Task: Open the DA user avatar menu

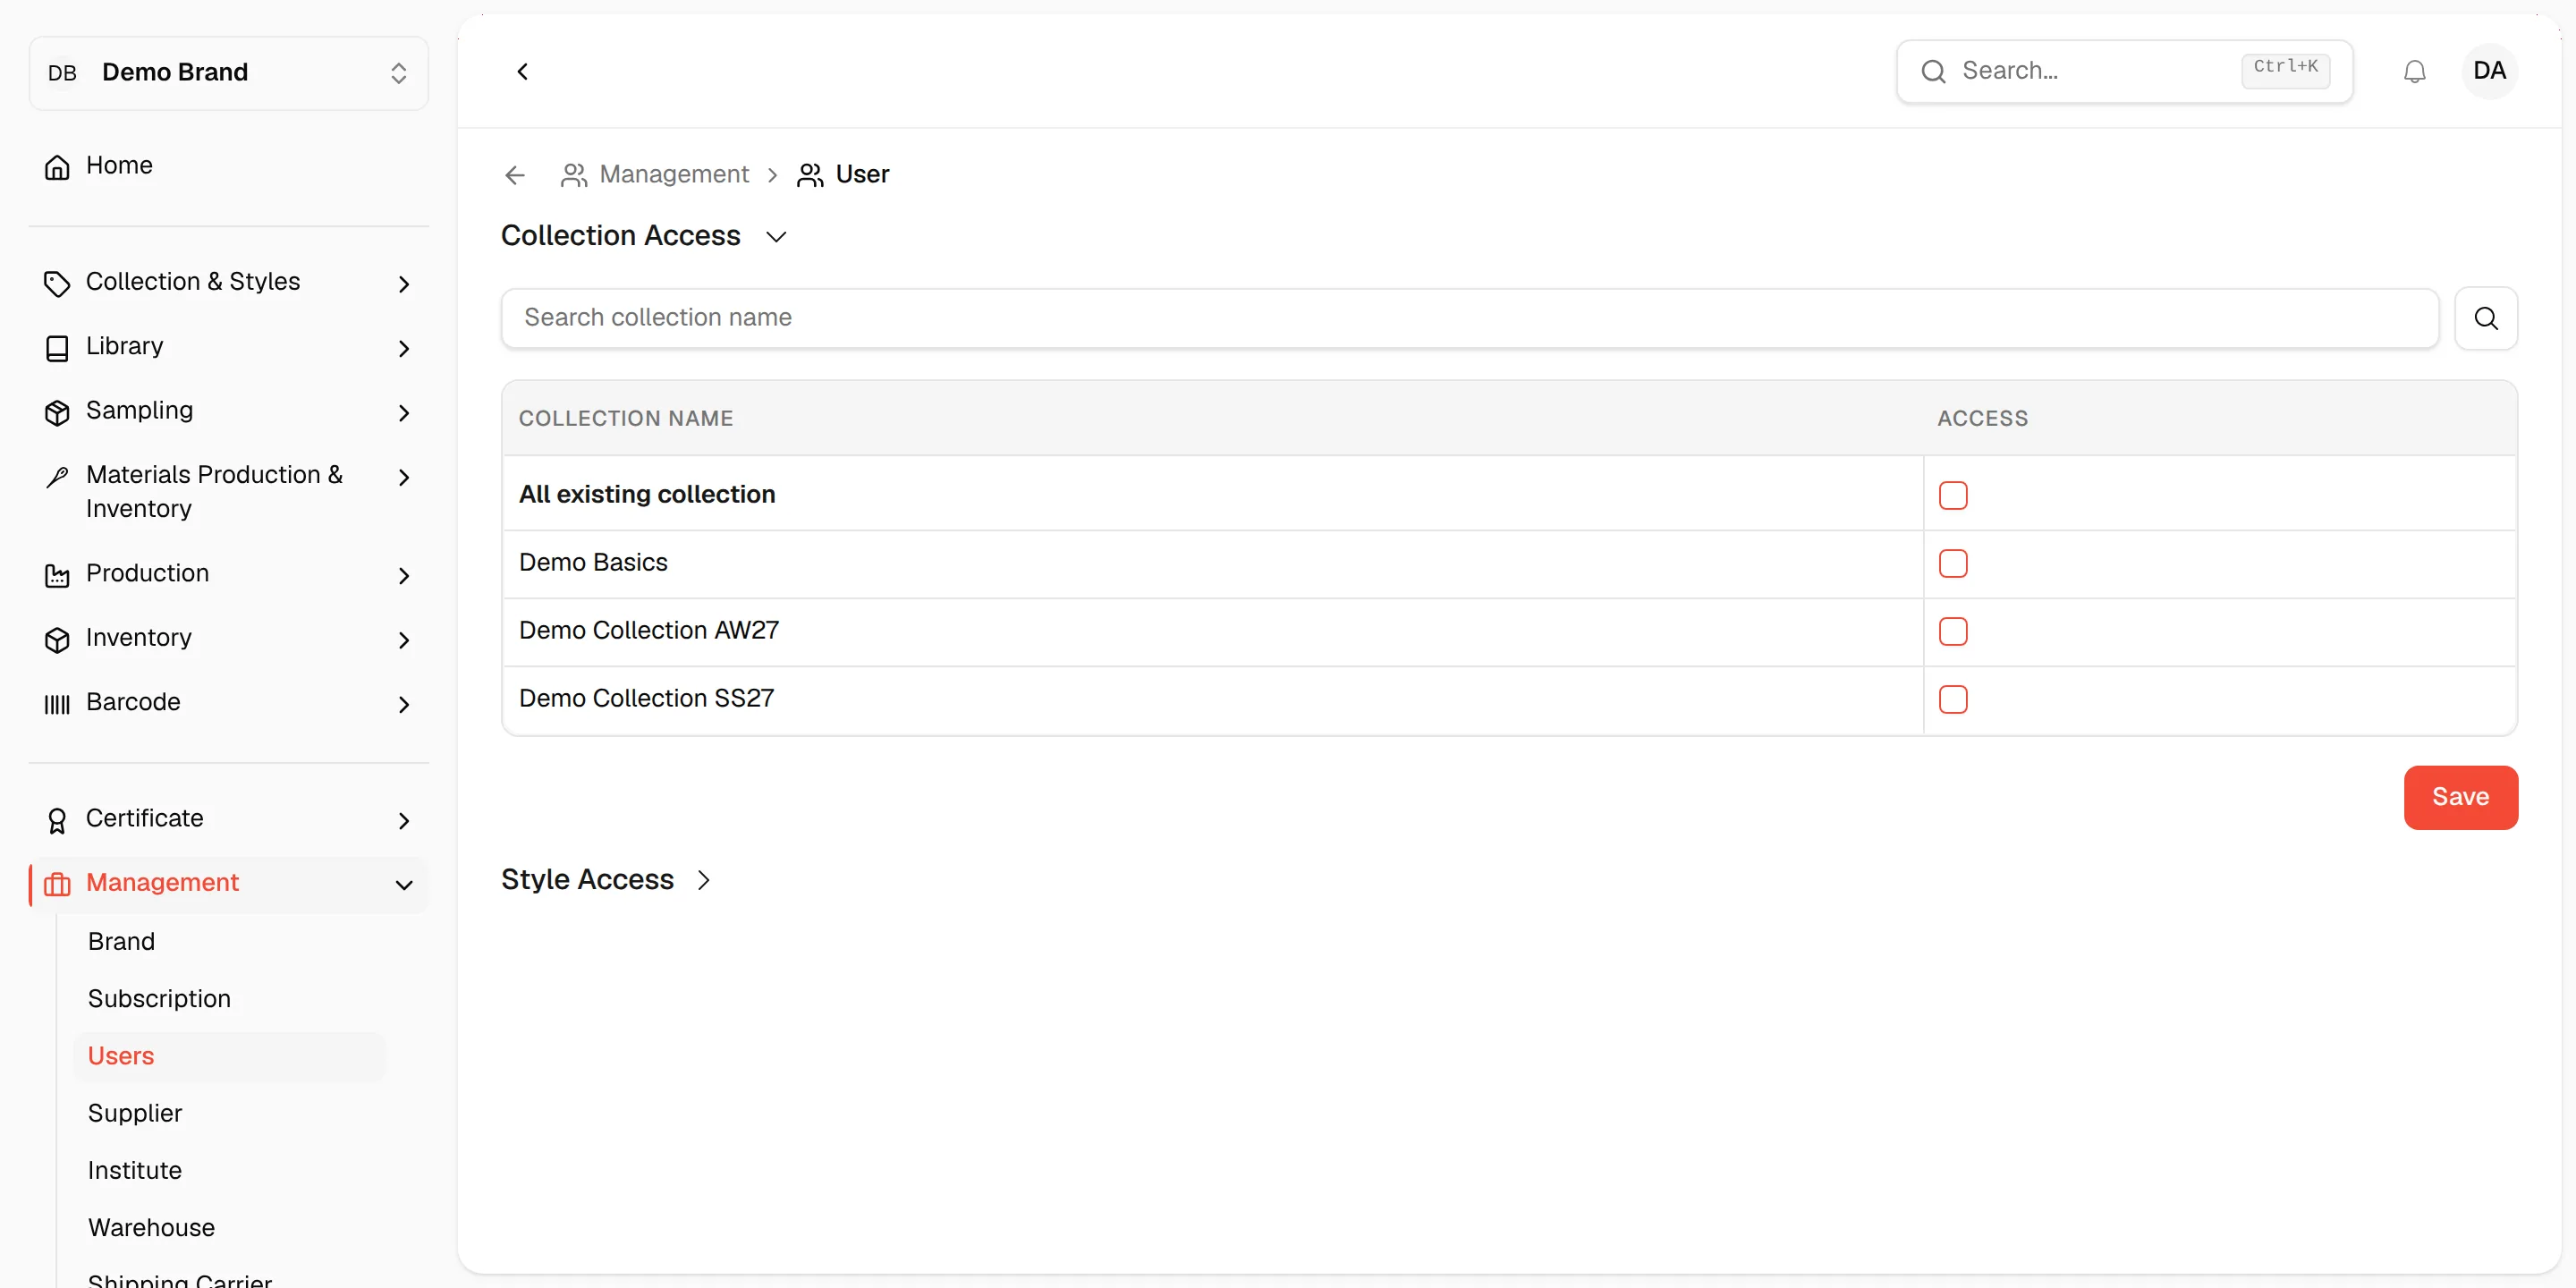Action: [2489, 71]
